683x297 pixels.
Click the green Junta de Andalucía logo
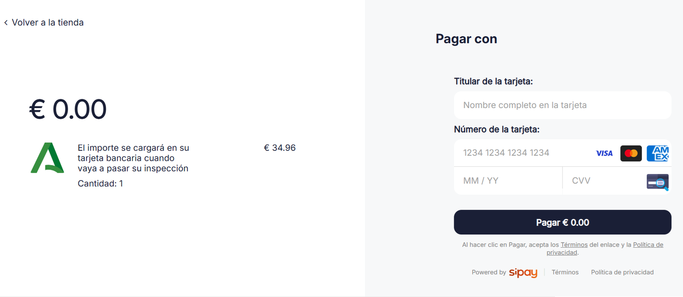pos(47,158)
